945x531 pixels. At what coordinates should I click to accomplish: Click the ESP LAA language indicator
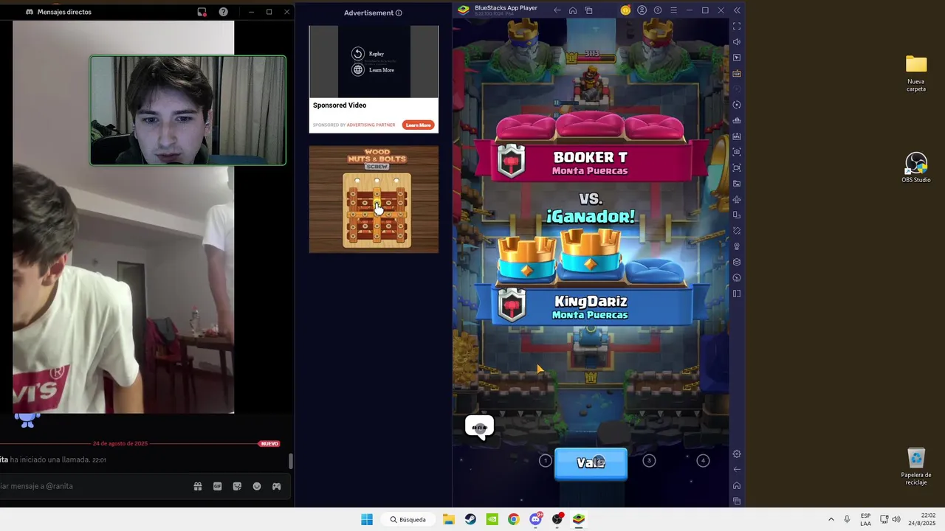(x=865, y=519)
